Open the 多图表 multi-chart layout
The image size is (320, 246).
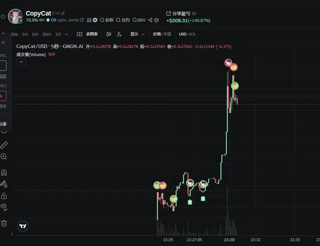(87, 34)
